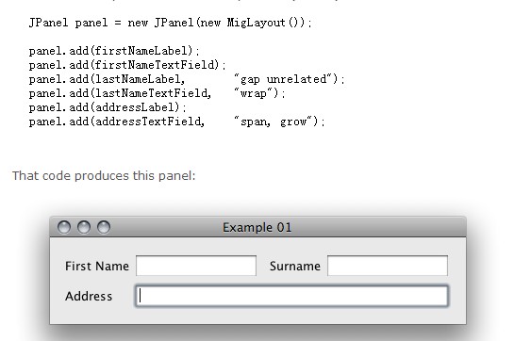Zoom the Example 01 window with third button
This screenshot has height=341, width=531.
(x=104, y=227)
